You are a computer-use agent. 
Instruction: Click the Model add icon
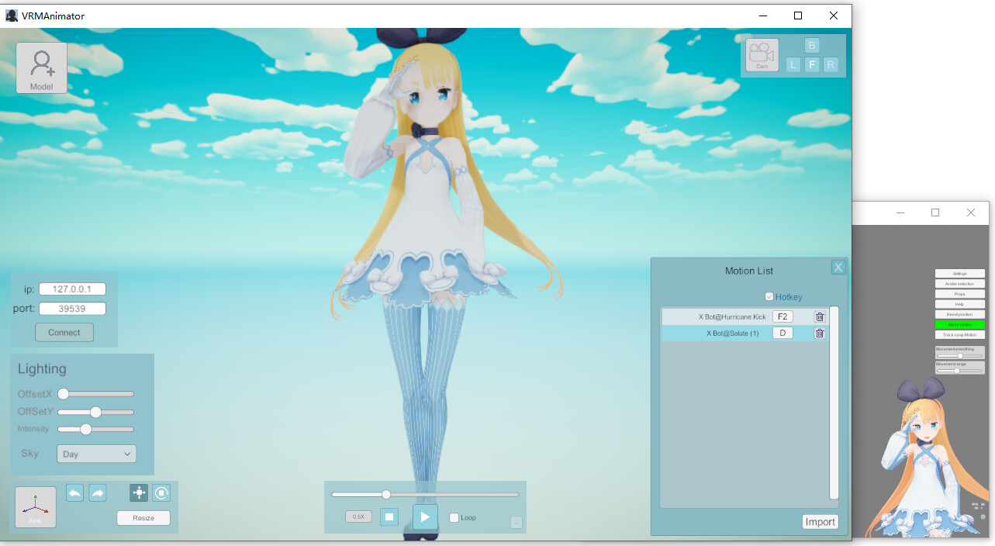tap(40, 67)
